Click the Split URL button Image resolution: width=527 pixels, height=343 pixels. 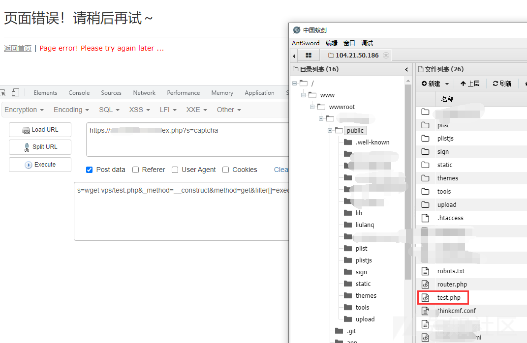[x=40, y=147]
